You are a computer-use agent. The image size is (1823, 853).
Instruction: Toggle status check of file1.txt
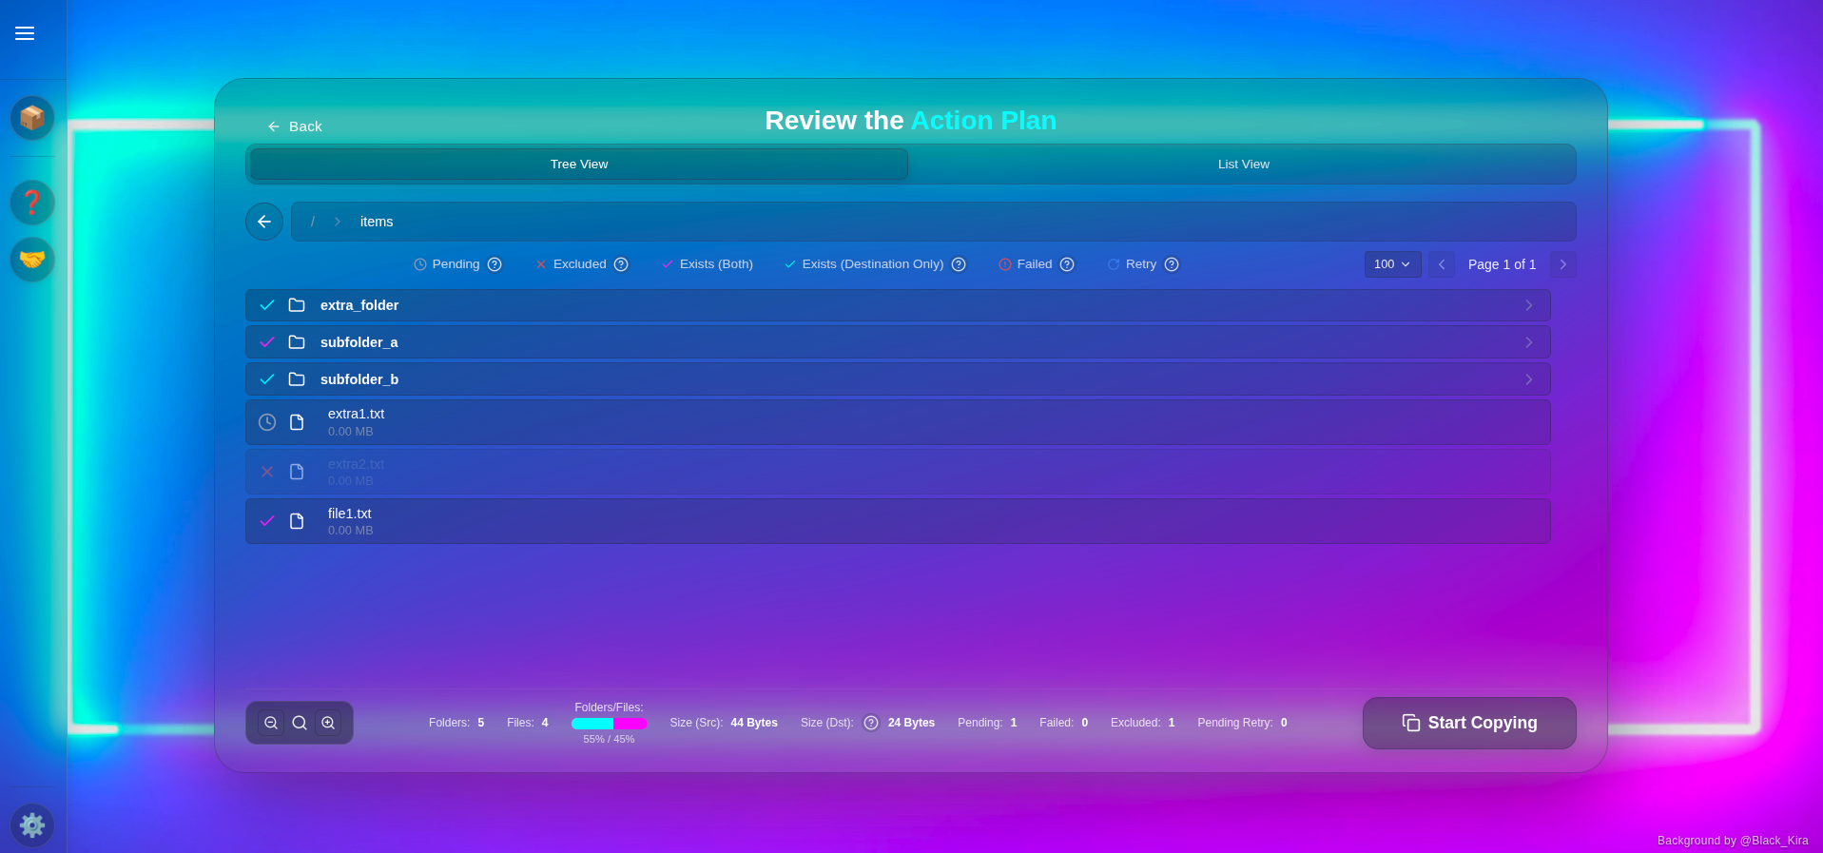267,521
